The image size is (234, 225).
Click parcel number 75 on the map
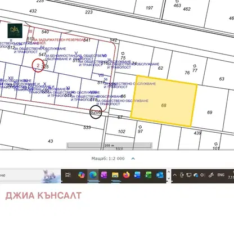coord(123,58)
